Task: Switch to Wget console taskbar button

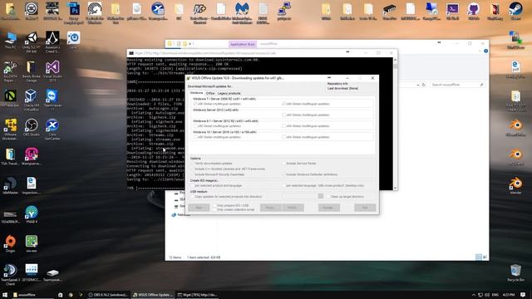Action: [x=197, y=295]
